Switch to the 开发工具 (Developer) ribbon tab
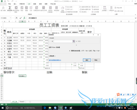 pos(53,4)
